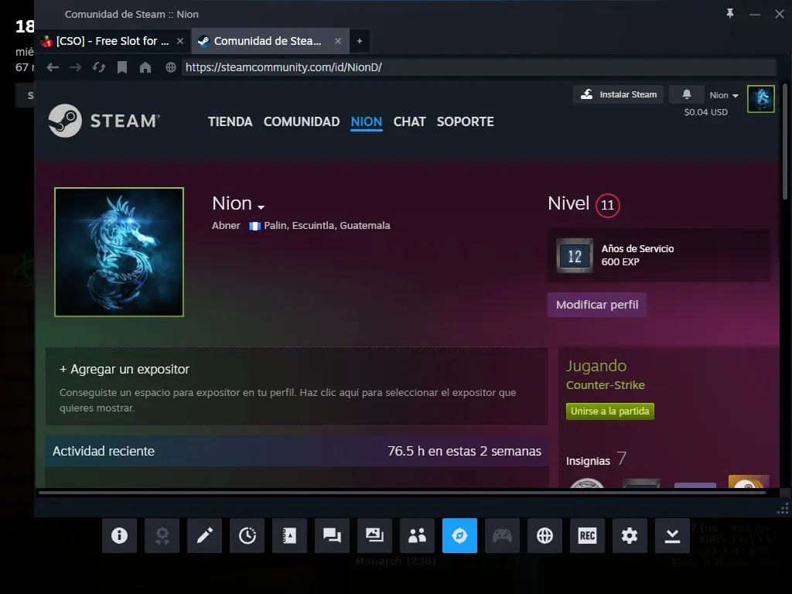The width and height of the screenshot is (792, 594).
Task: Open the overlay browser home page icon
Action: click(145, 67)
